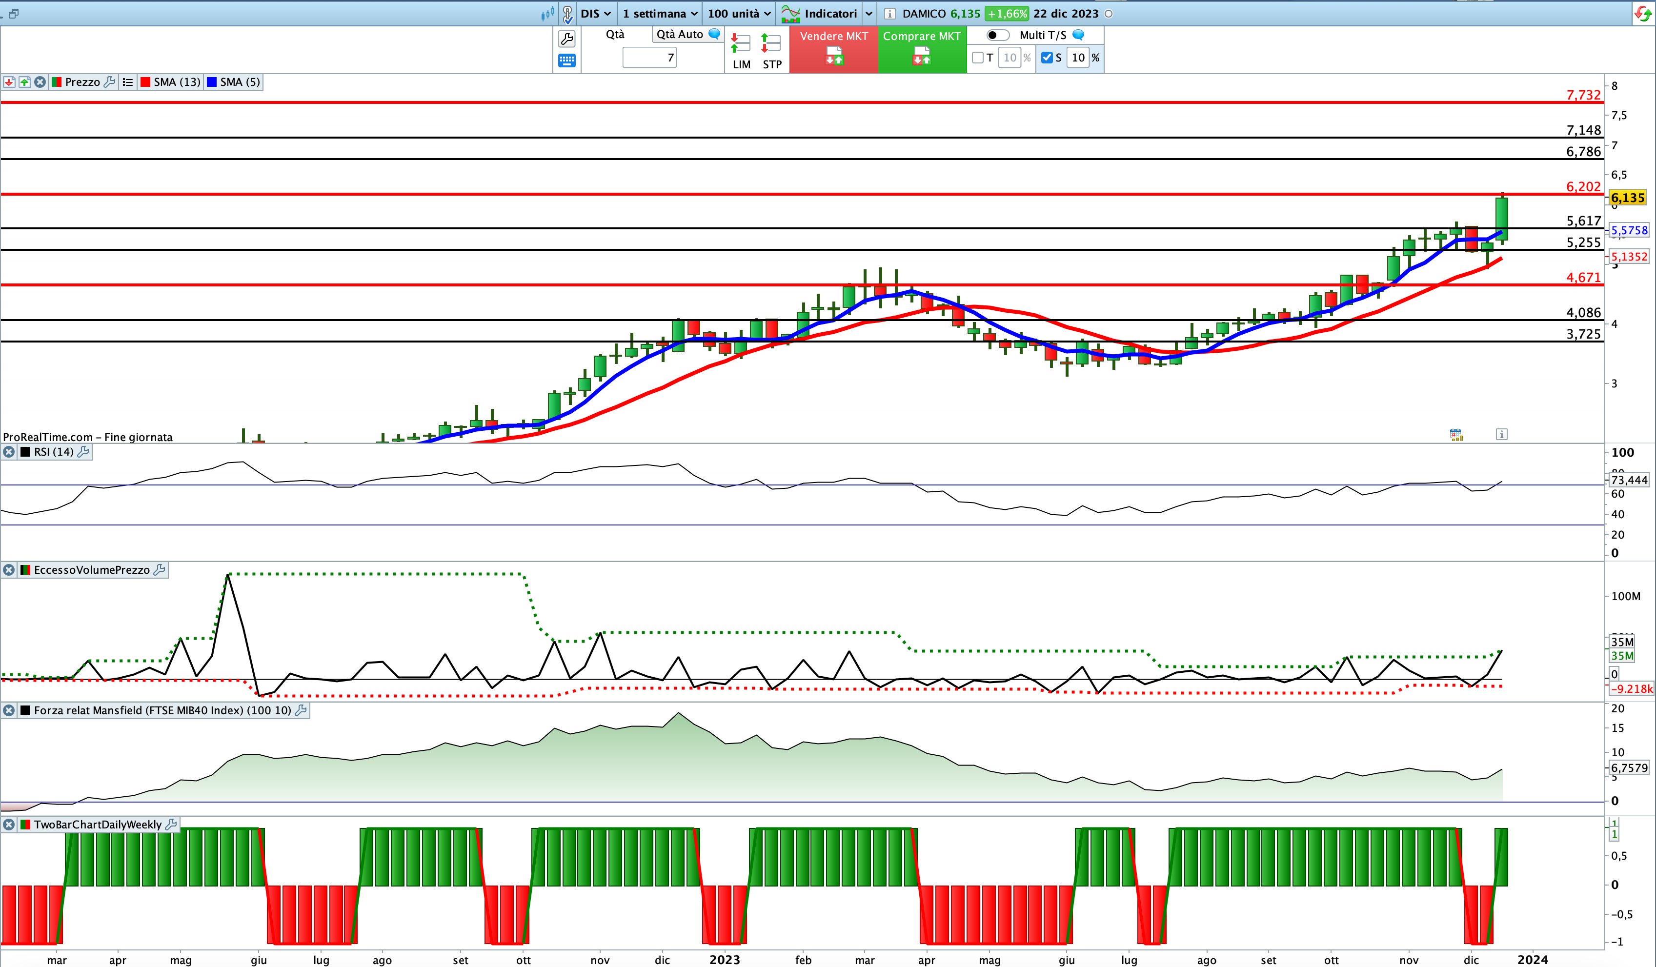This screenshot has height=967, width=1656.
Task: Open the Indicatori chart icon
Action: click(790, 14)
